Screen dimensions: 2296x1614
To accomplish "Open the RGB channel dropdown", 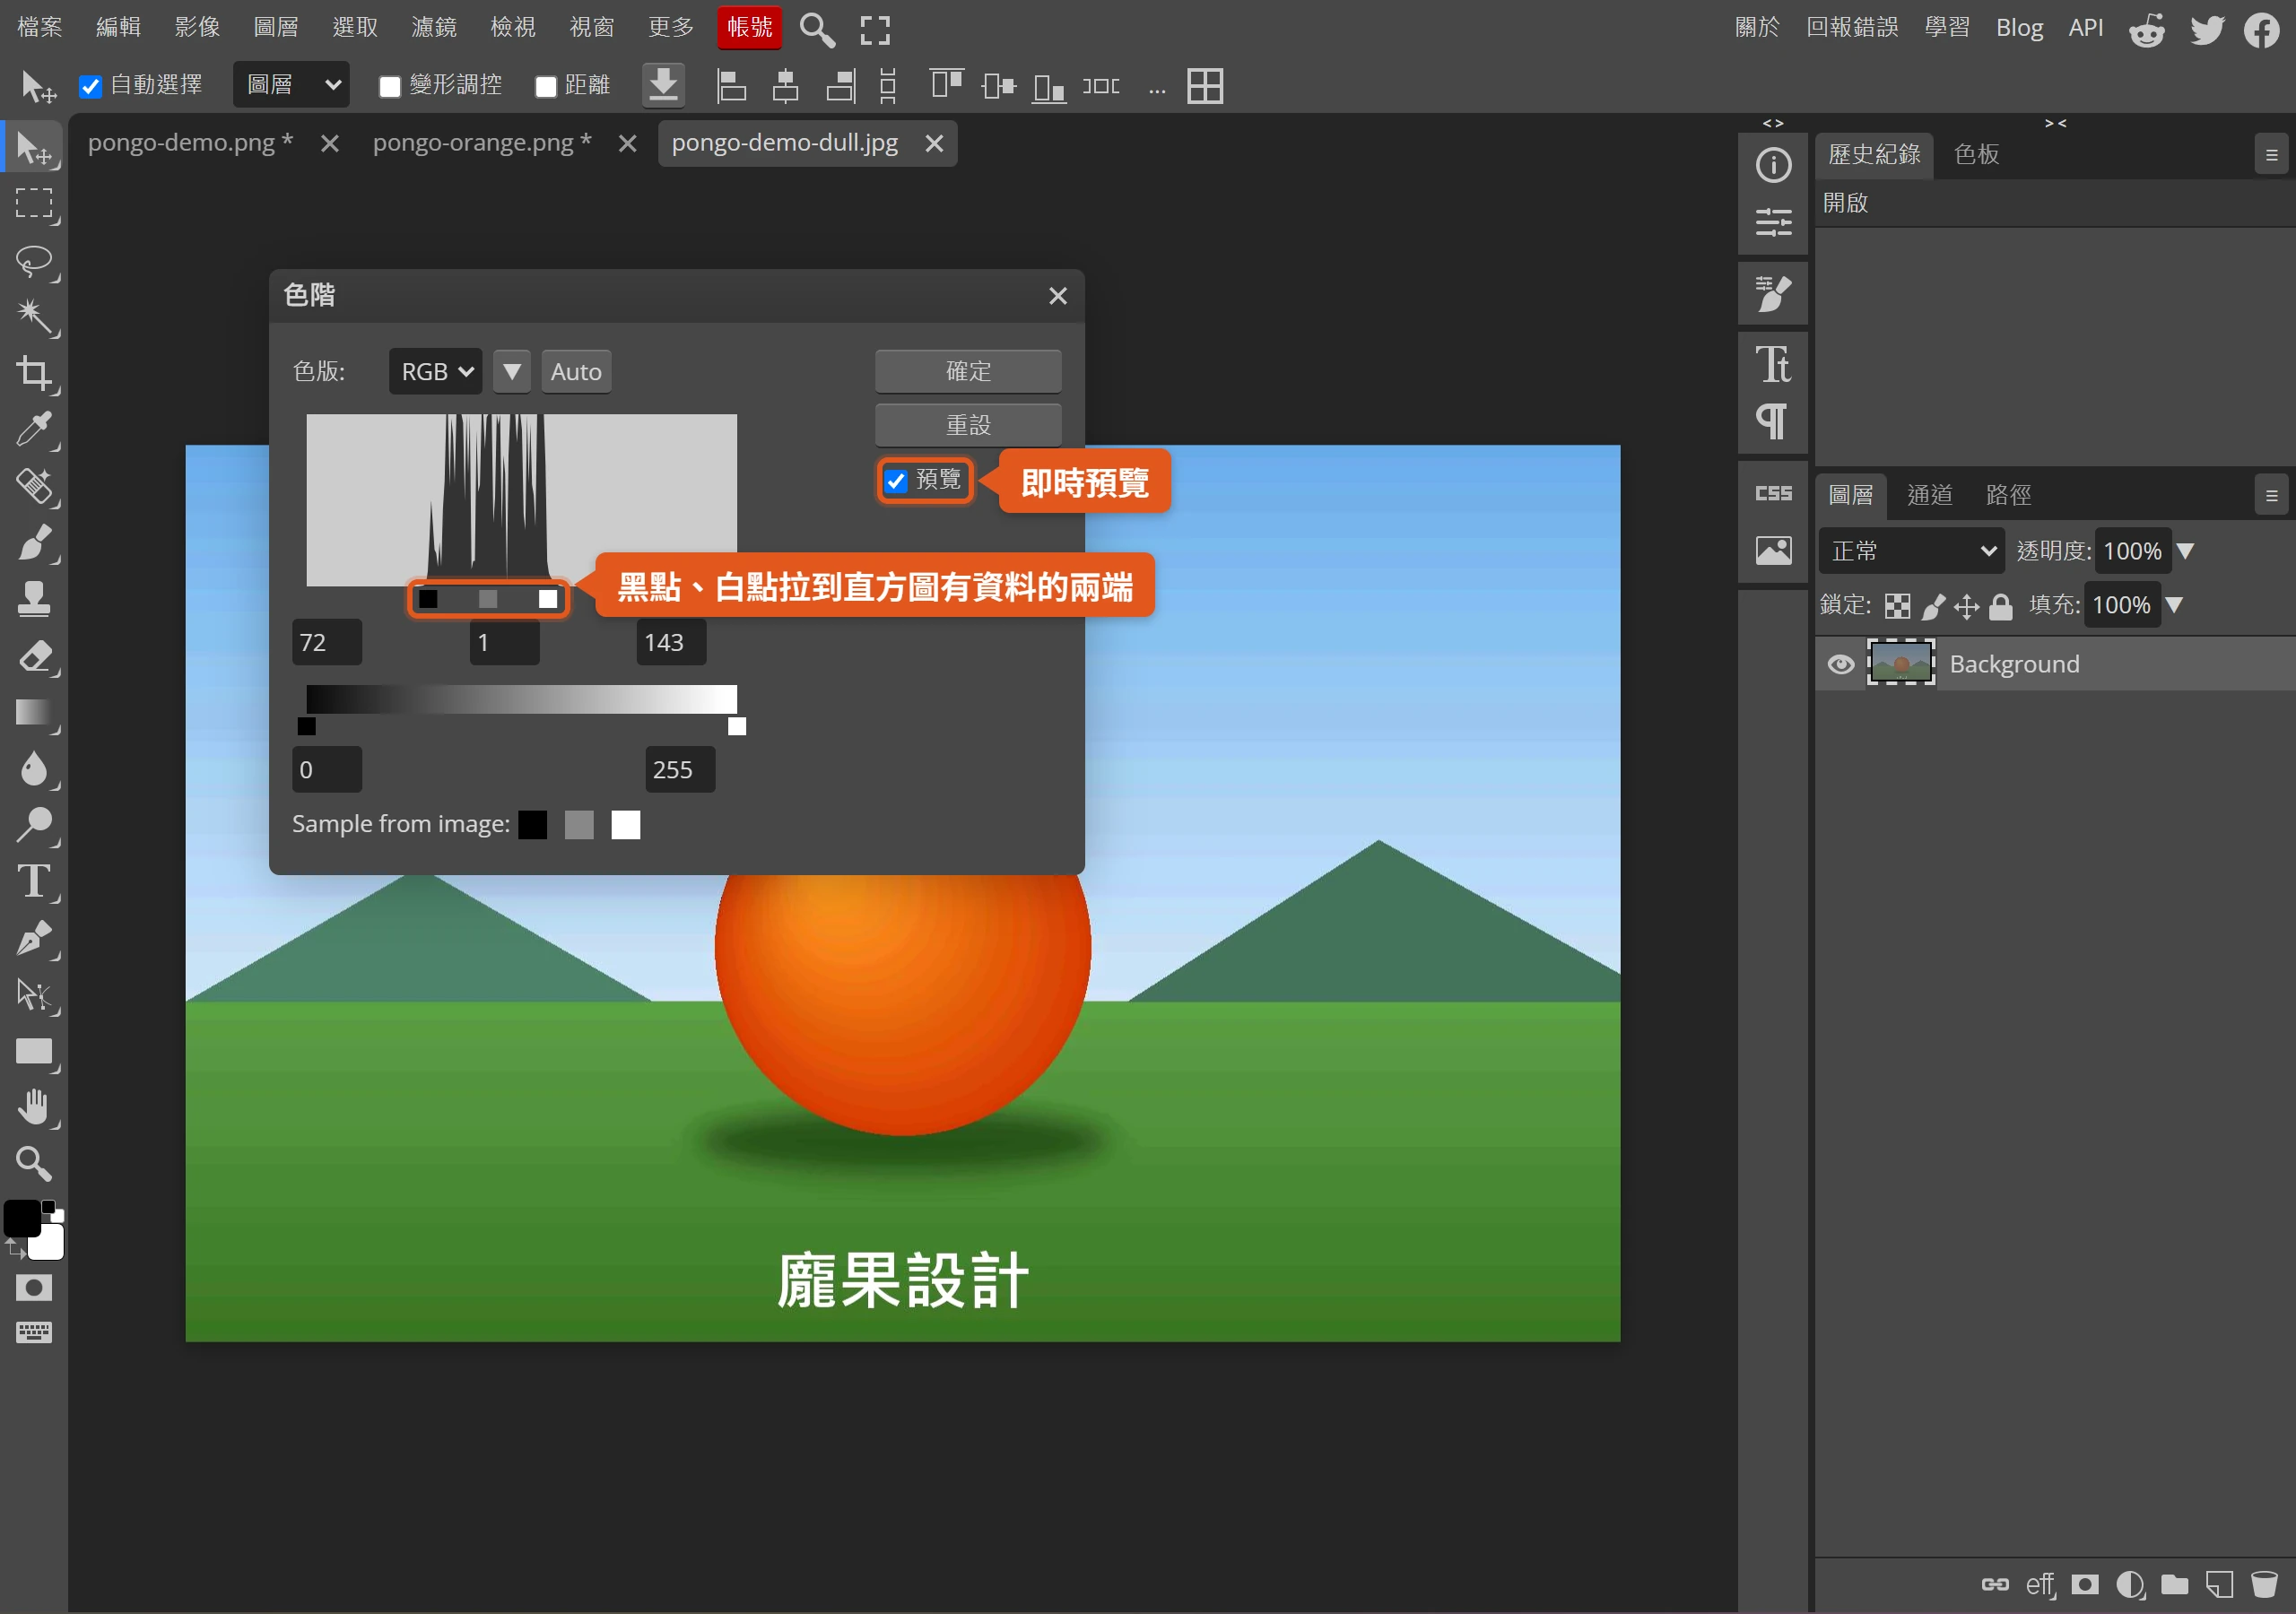I will (436, 372).
